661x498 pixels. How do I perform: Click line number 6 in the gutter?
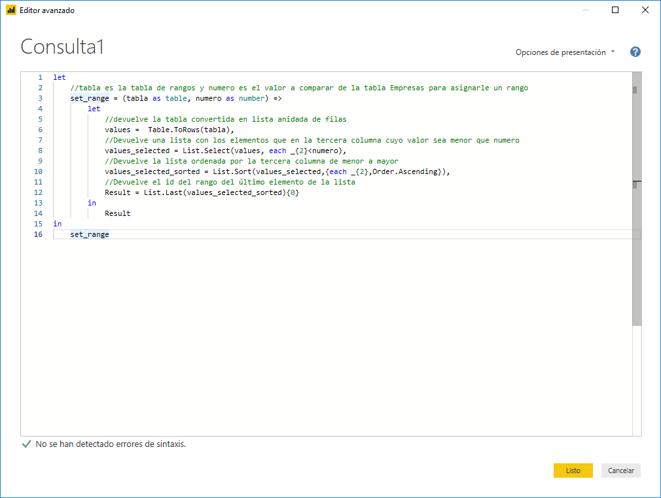pyautogui.click(x=40, y=129)
